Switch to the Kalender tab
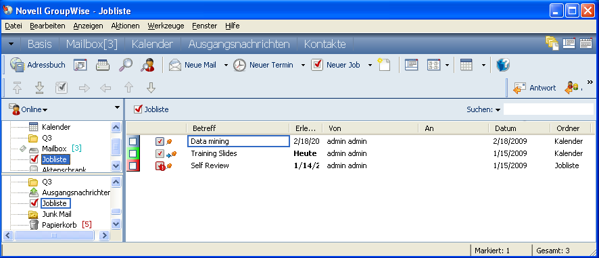599x258 pixels. (152, 44)
